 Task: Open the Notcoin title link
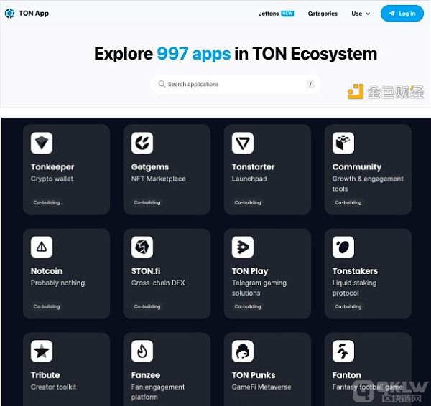(x=47, y=271)
